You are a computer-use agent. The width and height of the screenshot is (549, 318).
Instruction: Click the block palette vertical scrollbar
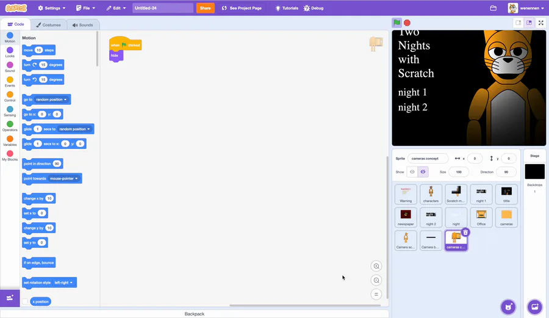coord(97,49)
